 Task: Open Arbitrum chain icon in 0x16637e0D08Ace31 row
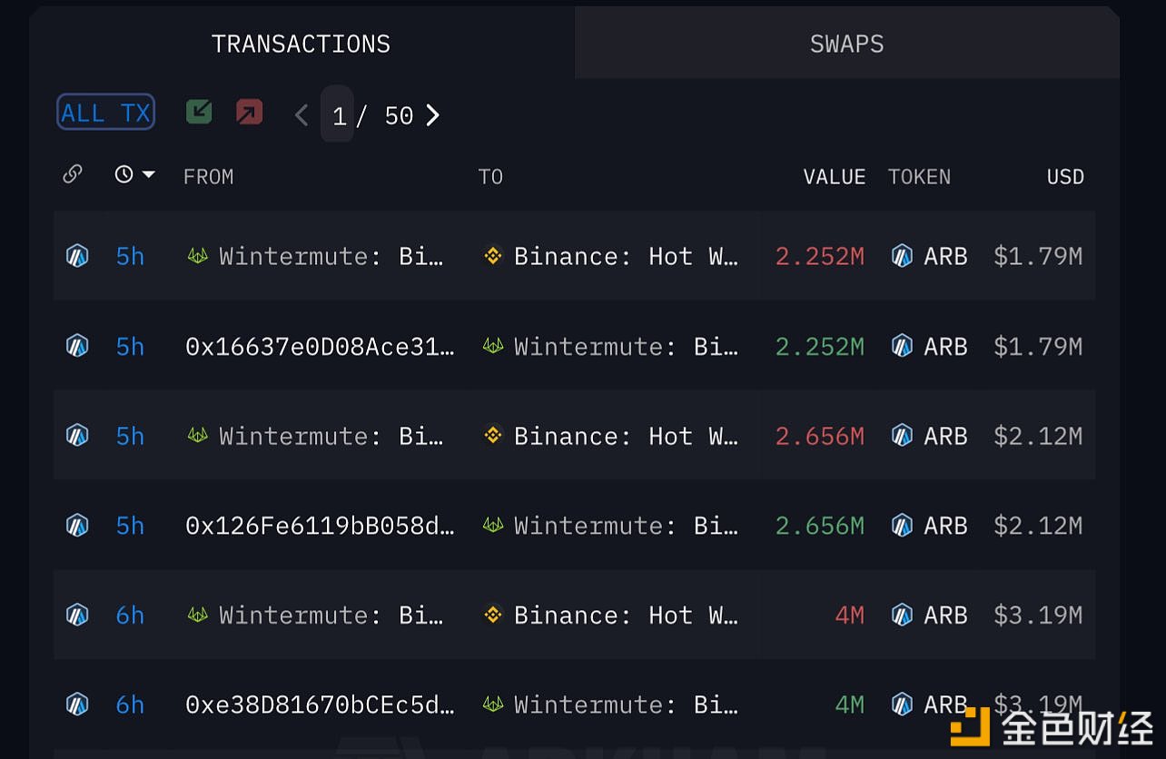(x=77, y=346)
